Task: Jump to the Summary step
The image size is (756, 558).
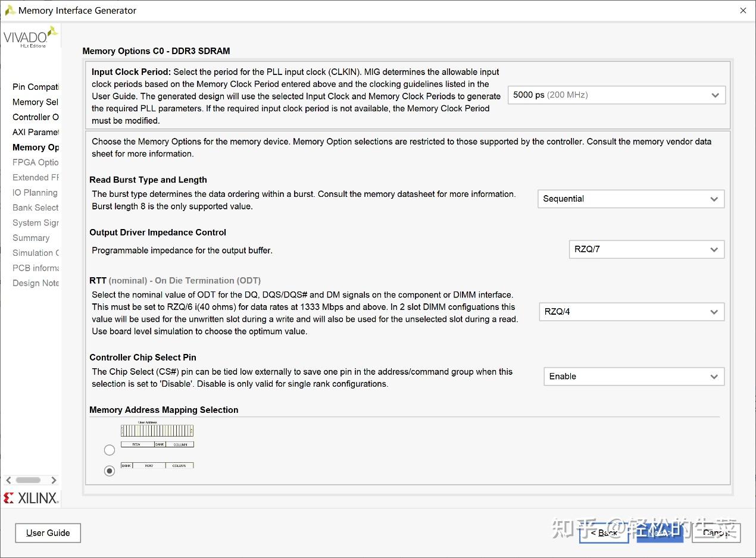Action: [x=31, y=237]
